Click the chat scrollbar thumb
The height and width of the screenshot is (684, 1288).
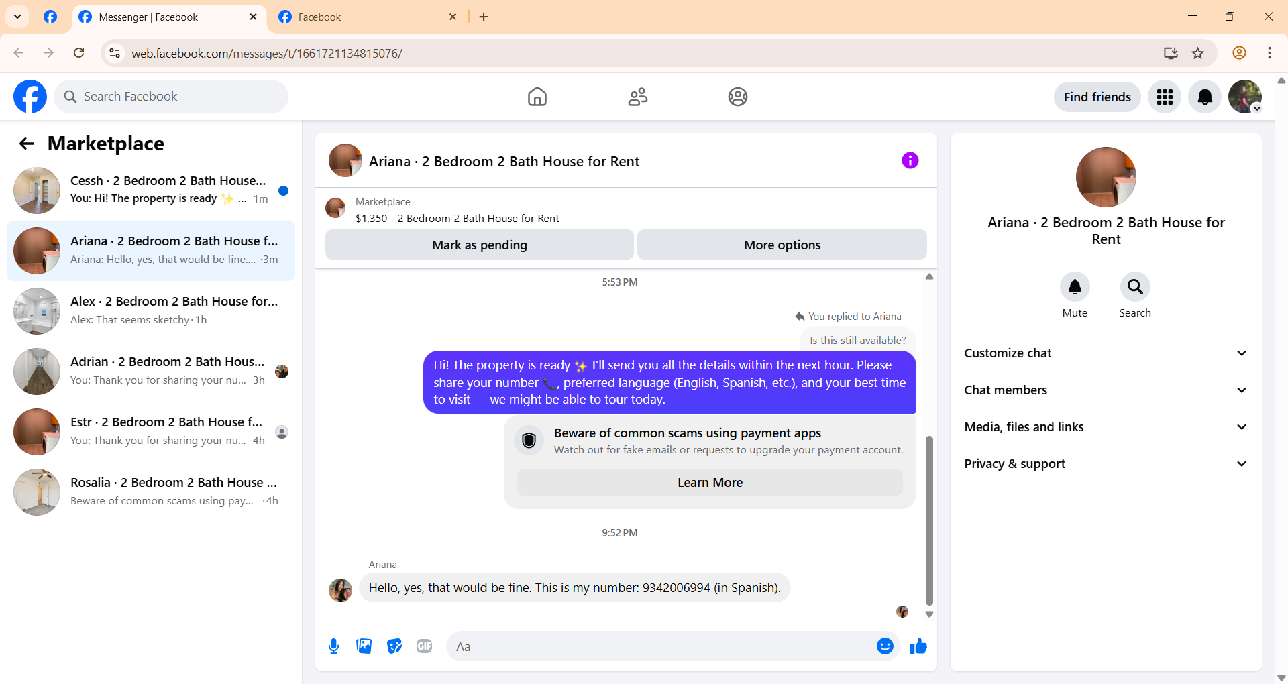pos(929,520)
